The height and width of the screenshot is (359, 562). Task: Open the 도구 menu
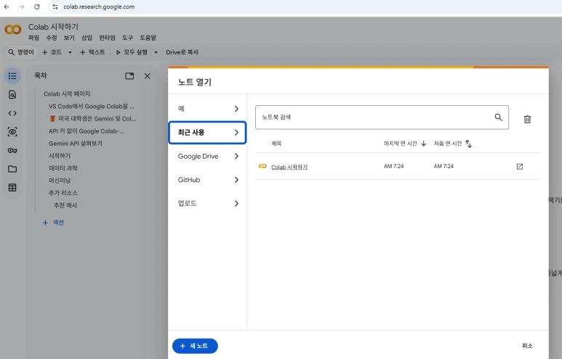[128, 38]
